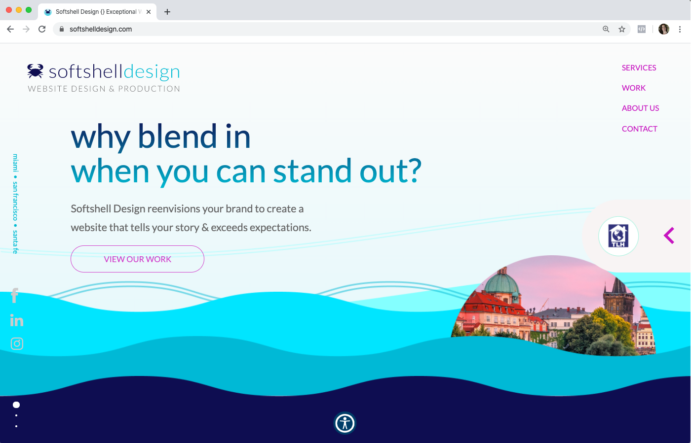The image size is (691, 443).
Task: Open the LinkedIn social icon
Action: click(x=17, y=320)
